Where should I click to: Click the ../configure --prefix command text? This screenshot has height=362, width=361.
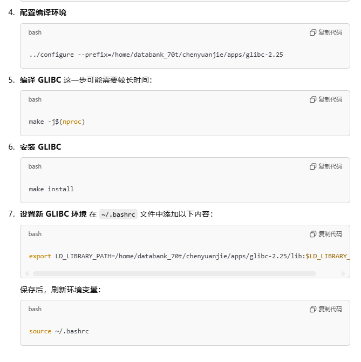tap(156, 55)
